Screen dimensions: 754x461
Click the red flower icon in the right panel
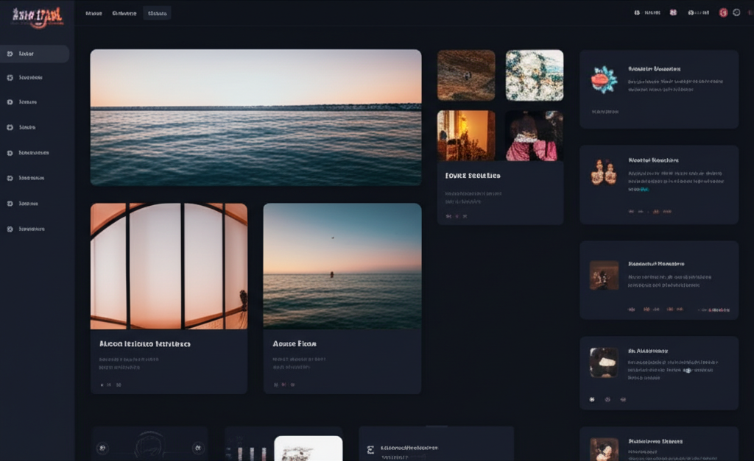604,79
